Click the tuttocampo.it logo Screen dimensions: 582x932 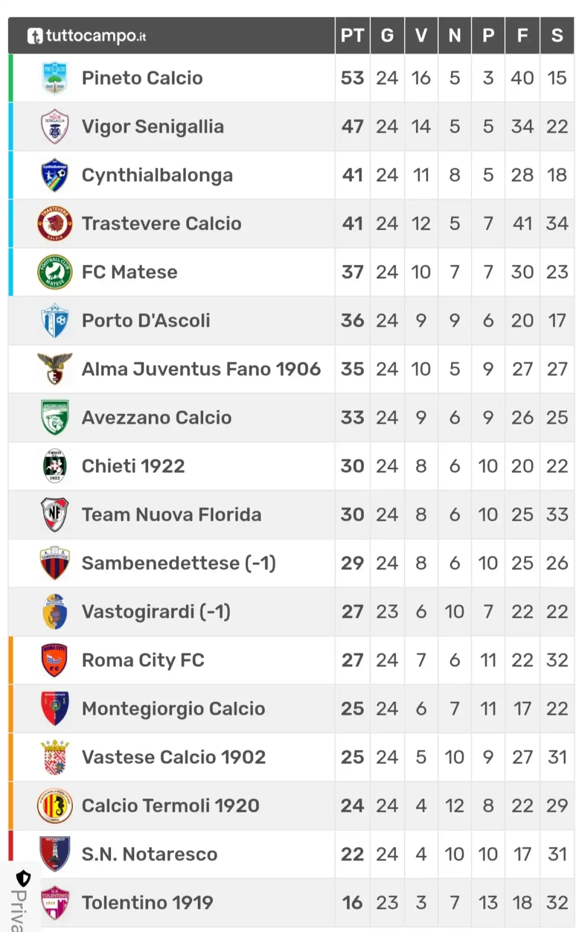[86, 35]
